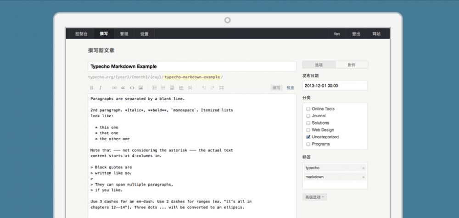Open the 控制台 dashboard menu

[x=81, y=34]
